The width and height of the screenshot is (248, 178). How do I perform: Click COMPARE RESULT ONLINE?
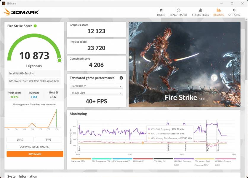coord(34,147)
